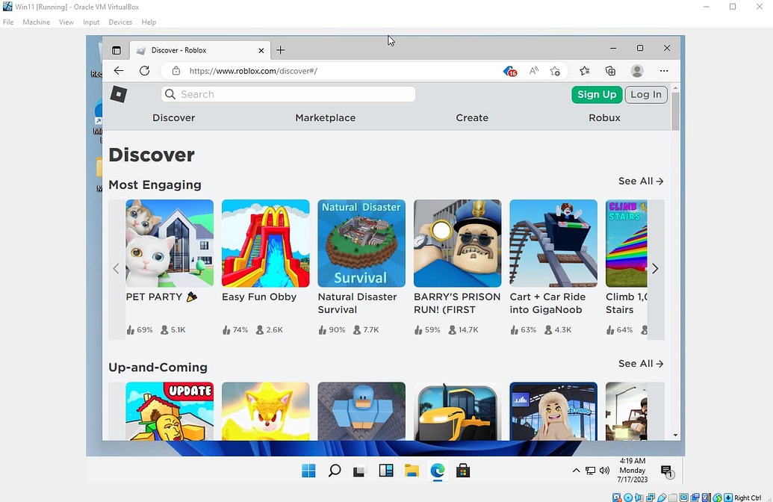Open Windows Search from the taskbar

334,471
